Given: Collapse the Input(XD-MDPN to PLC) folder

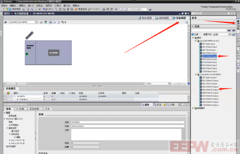Looking at the screenshot, I should pos(195,41).
